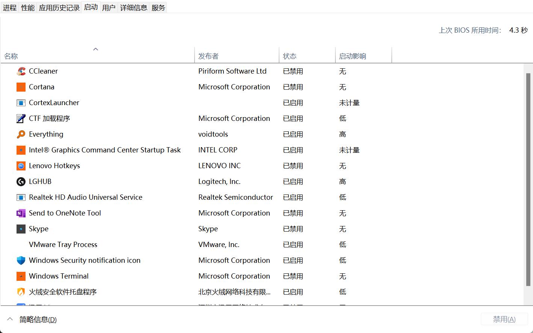Select the Send to OneNote Tool entry
Image resolution: width=533 pixels, height=333 pixels.
pyautogui.click(x=65, y=213)
